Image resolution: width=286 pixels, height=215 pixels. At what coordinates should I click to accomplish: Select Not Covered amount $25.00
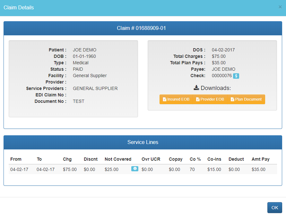[x=111, y=169]
